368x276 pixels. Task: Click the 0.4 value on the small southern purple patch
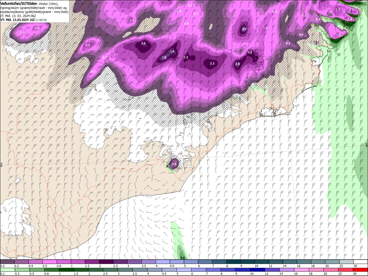pyautogui.click(x=174, y=164)
